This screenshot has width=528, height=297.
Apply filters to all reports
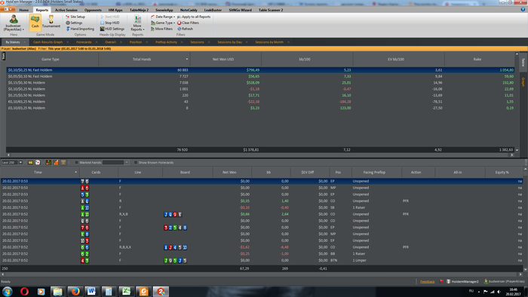(x=194, y=17)
